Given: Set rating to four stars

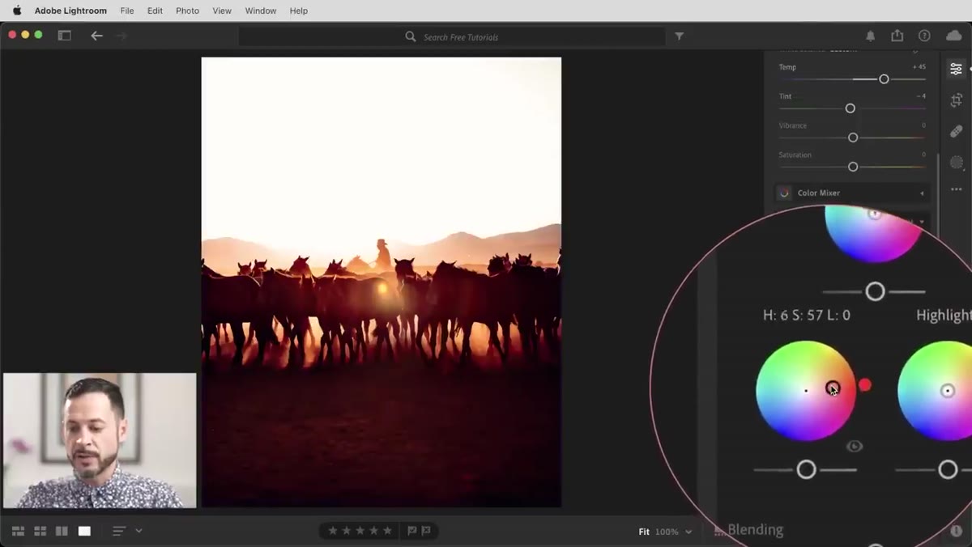Looking at the screenshot, I should tap(374, 531).
